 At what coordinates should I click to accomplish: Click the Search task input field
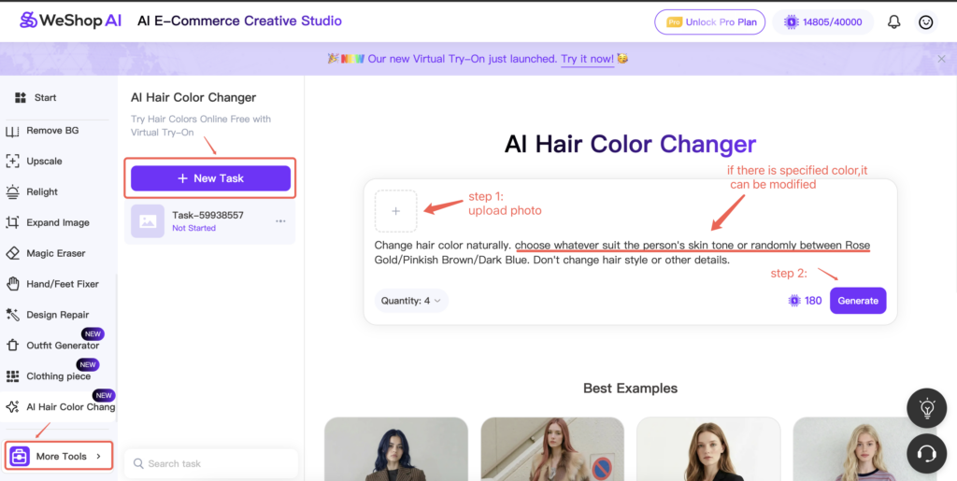pos(211,464)
